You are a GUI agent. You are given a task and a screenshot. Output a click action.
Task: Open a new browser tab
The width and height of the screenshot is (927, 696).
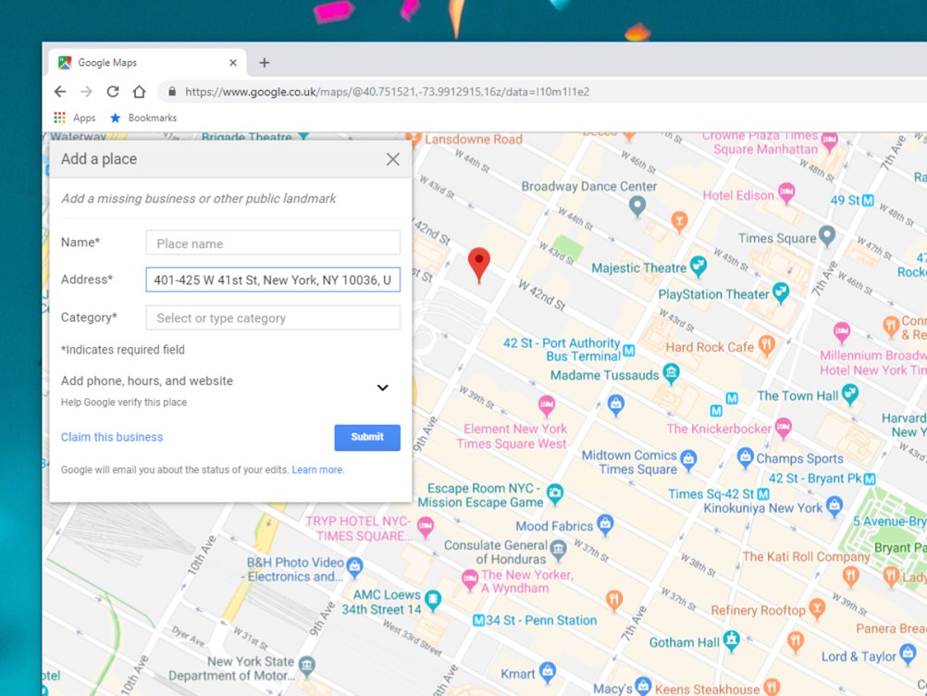[x=265, y=62]
